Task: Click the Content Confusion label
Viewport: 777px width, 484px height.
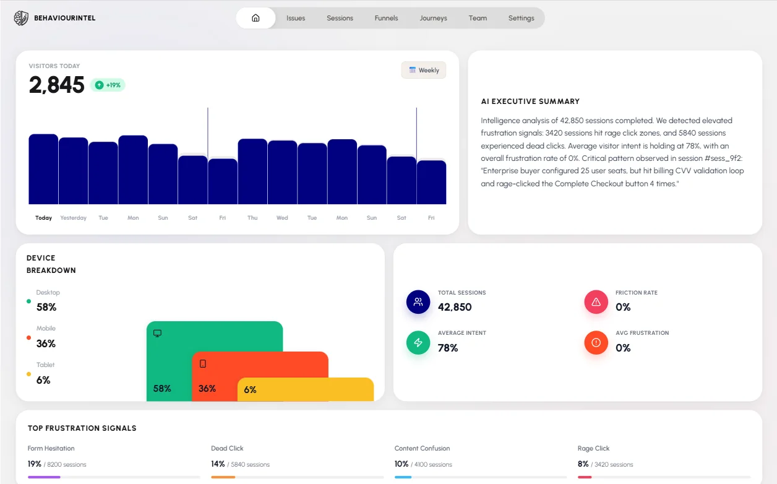Action: pos(423,448)
